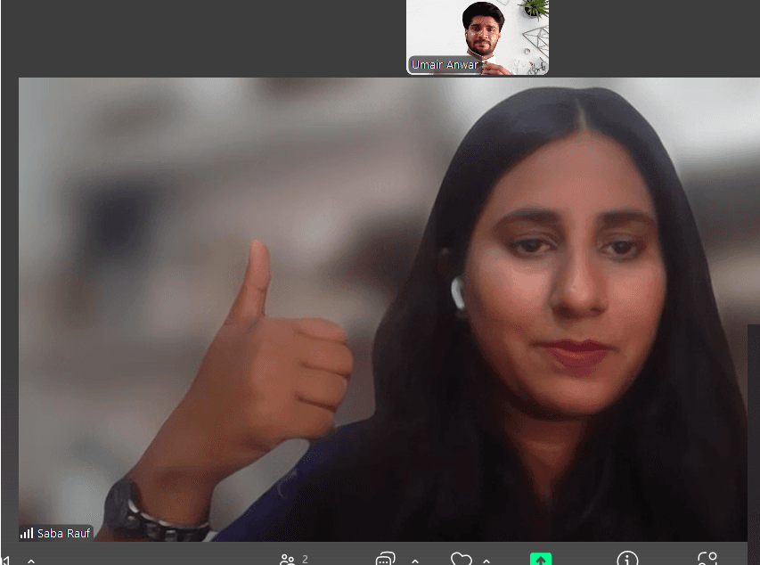Click the Umair Anwar name label

click(445, 64)
